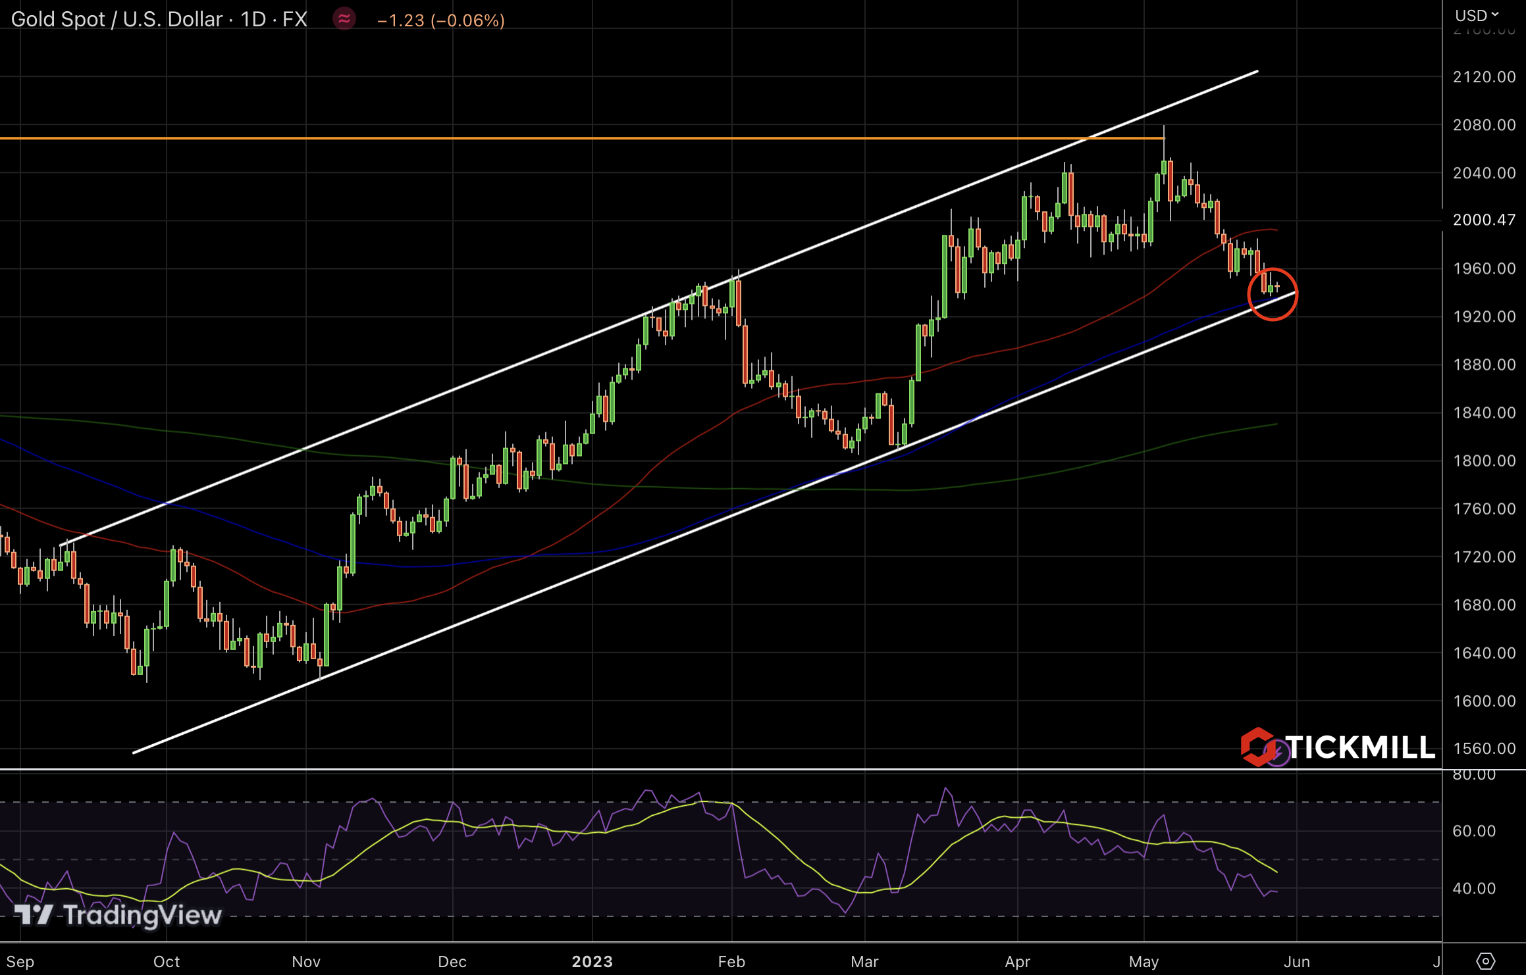Grab the pane separator above the RSI panel
Screen dimensions: 1526x975
[658, 769]
